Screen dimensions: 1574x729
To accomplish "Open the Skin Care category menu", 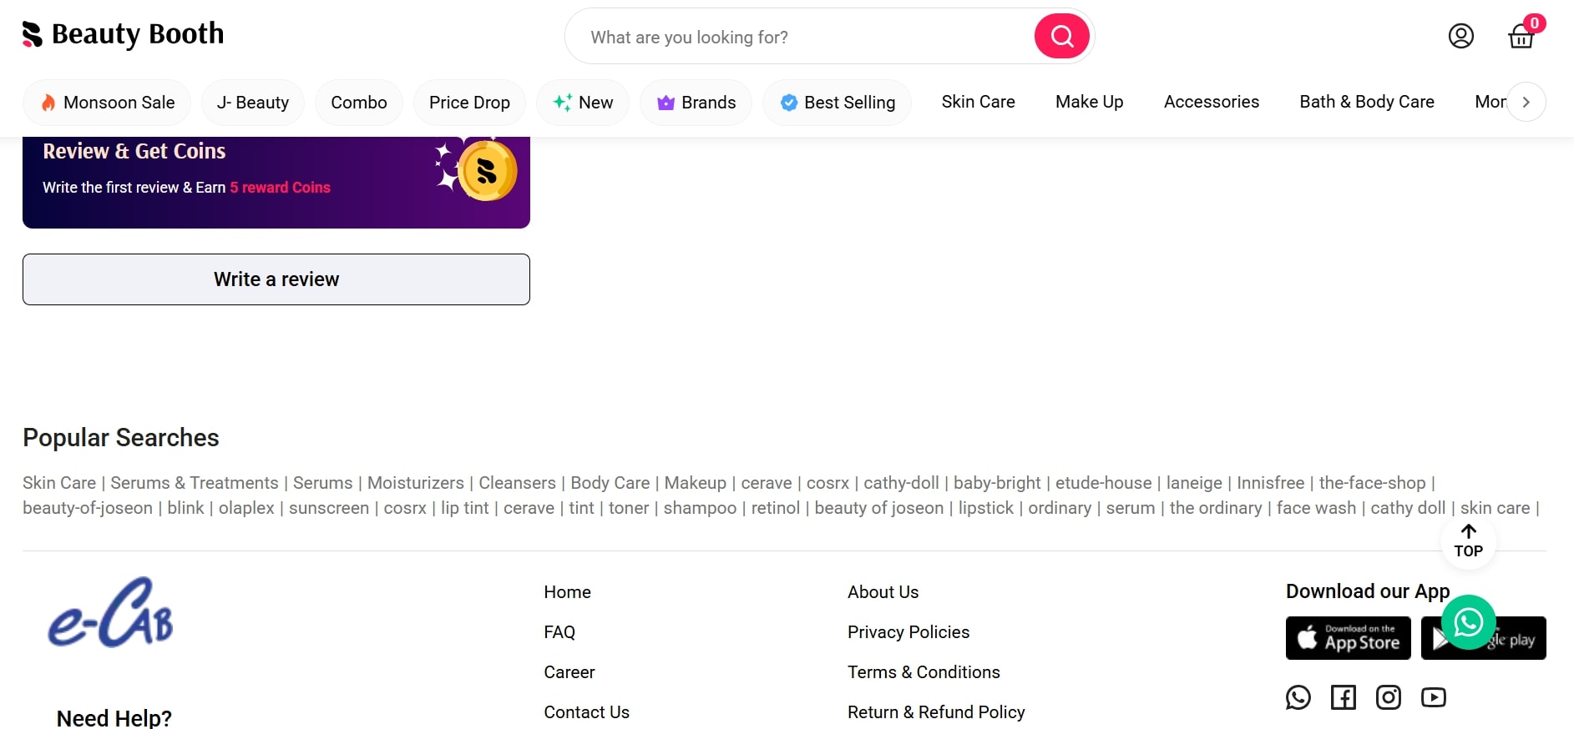I will pos(978,102).
